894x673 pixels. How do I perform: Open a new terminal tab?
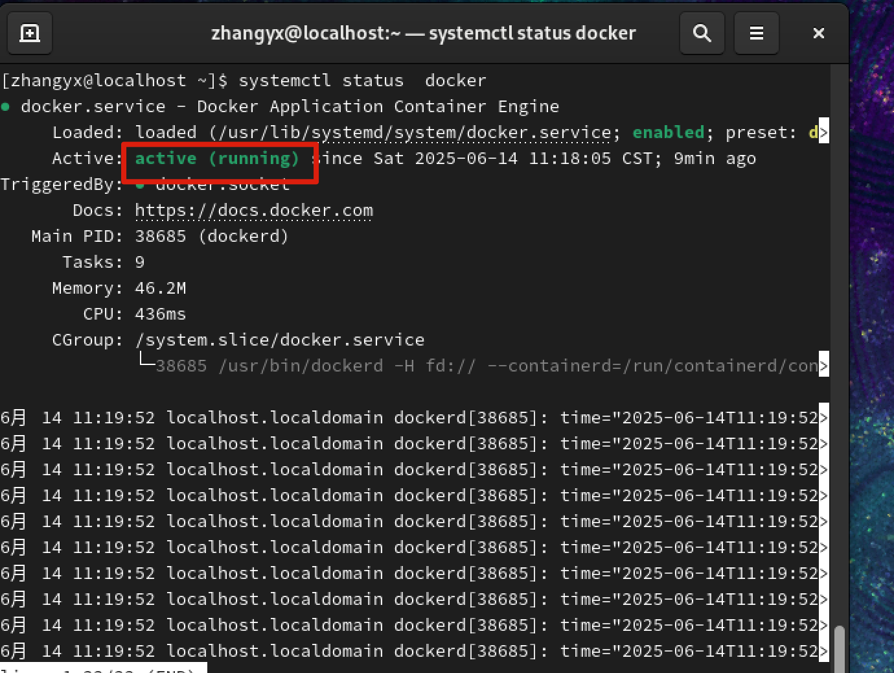pyautogui.click(x=29, y=33)
